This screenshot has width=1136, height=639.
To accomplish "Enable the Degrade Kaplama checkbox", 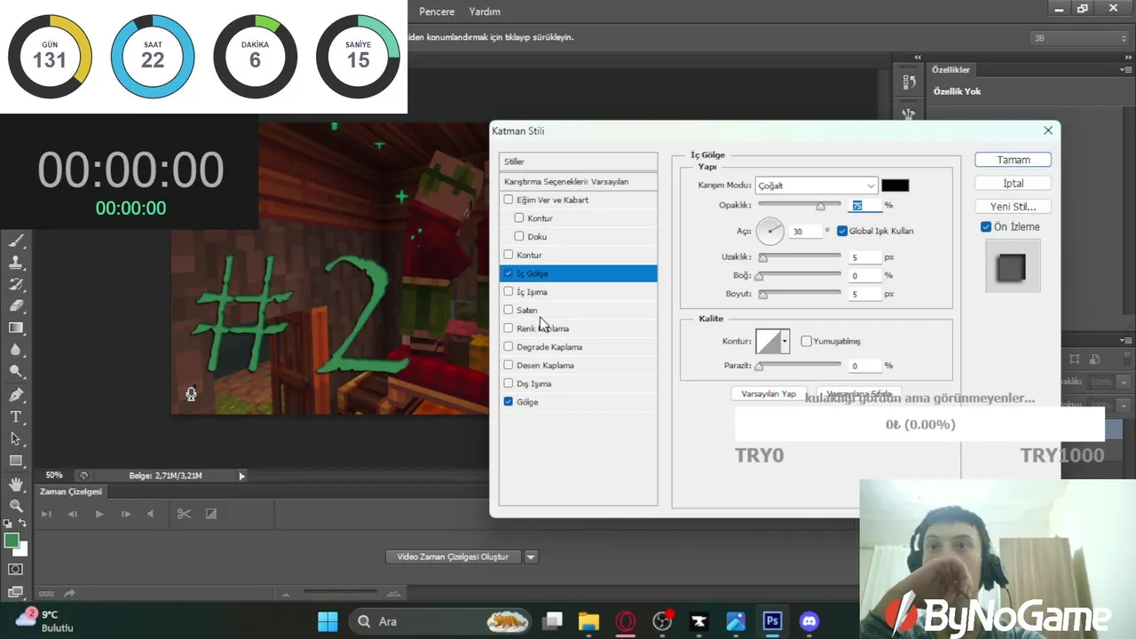I will [x=509, y=347].
